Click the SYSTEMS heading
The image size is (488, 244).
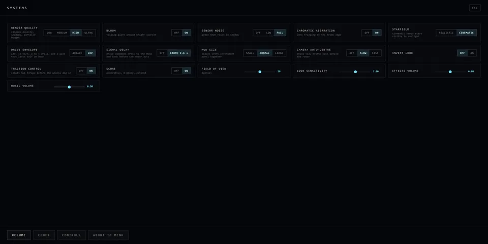(17, 8)
